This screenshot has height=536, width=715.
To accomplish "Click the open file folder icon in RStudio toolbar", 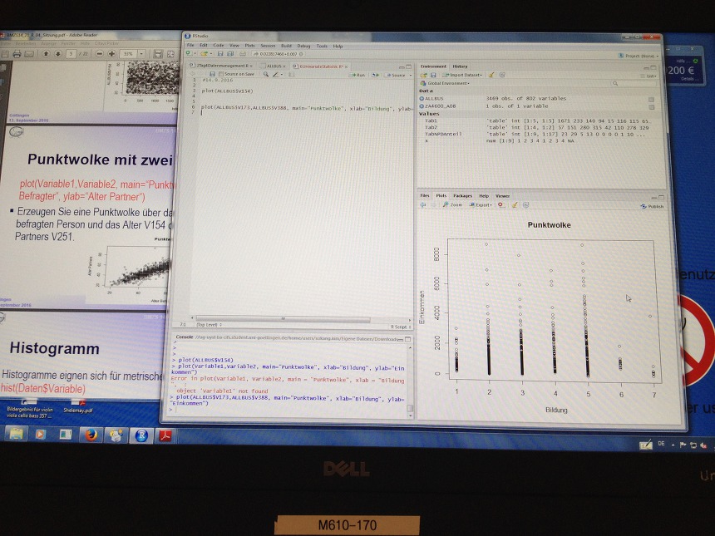I will [204, 54].
